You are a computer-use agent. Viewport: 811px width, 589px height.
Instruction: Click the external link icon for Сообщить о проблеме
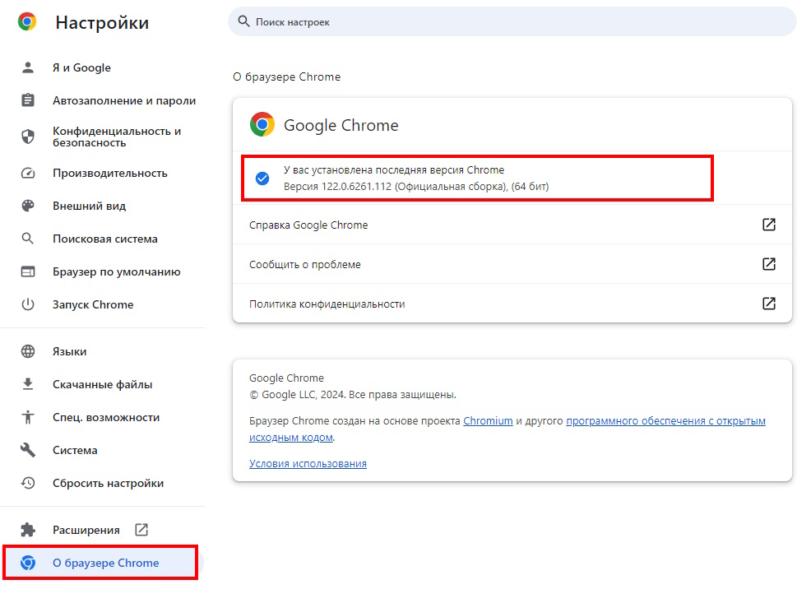pos(769,264)
